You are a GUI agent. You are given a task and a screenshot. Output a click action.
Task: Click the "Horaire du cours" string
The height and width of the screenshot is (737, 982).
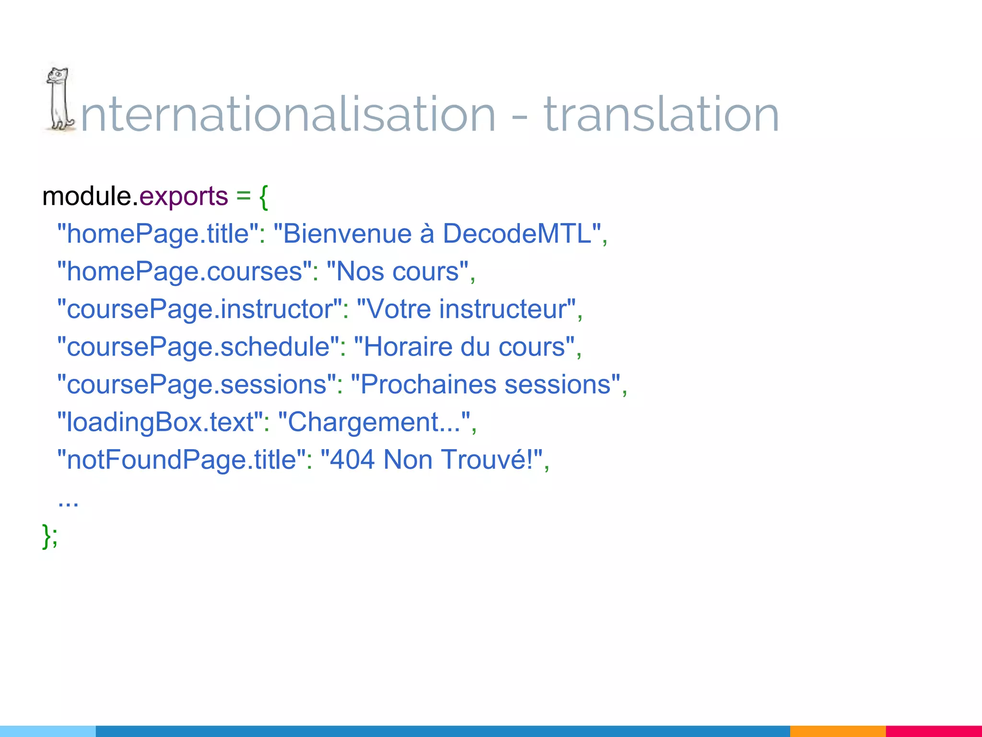(x=464, y=347)
